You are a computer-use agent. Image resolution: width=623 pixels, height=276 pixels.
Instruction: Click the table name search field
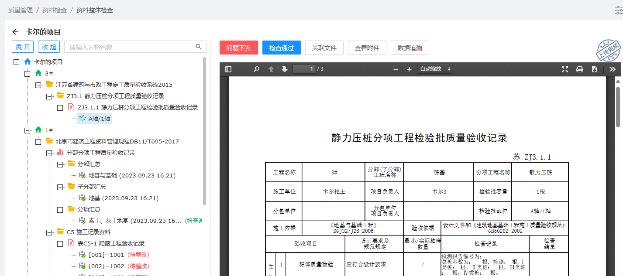[135, 47]
